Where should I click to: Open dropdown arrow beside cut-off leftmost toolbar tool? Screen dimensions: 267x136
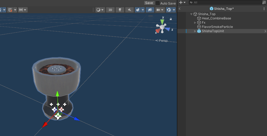tap(4, 10)
